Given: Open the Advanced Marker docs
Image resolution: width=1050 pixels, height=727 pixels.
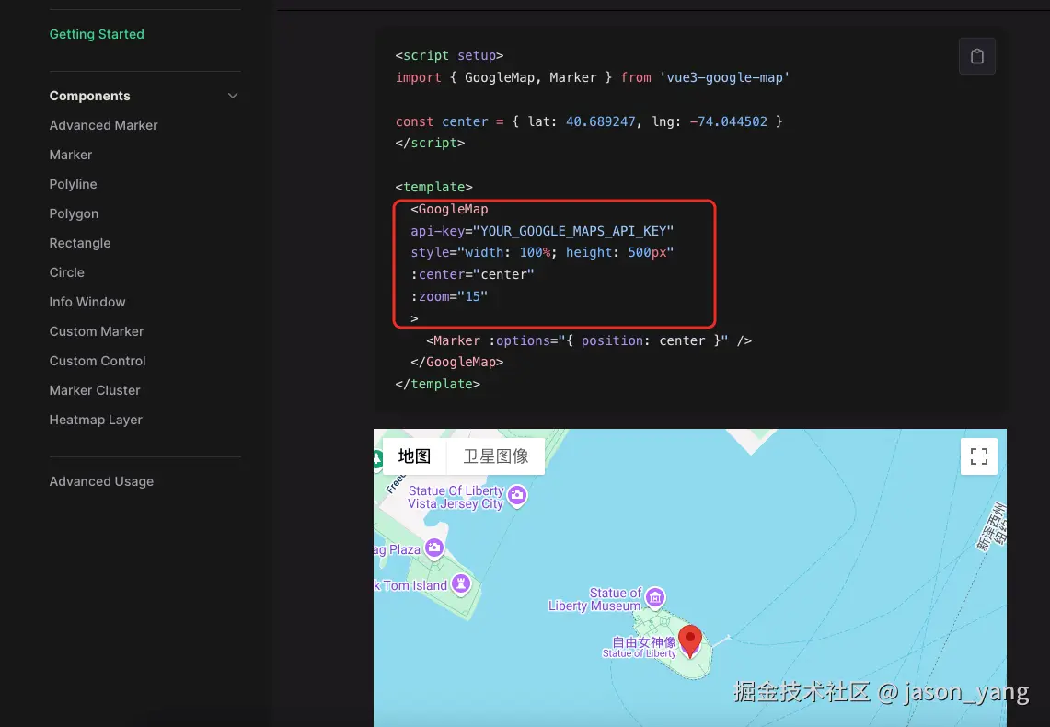Looking at the screenshot, I should point(103,125).
